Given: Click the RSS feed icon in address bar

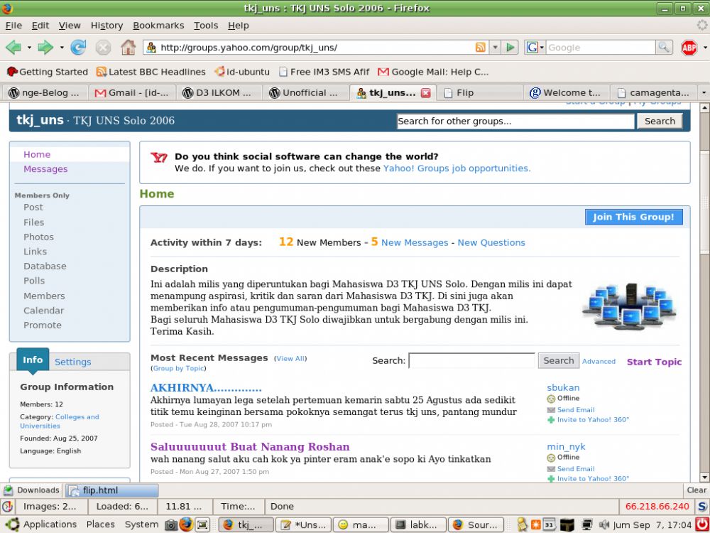Looking at the screenshot, I should click(x=481, y=48).
